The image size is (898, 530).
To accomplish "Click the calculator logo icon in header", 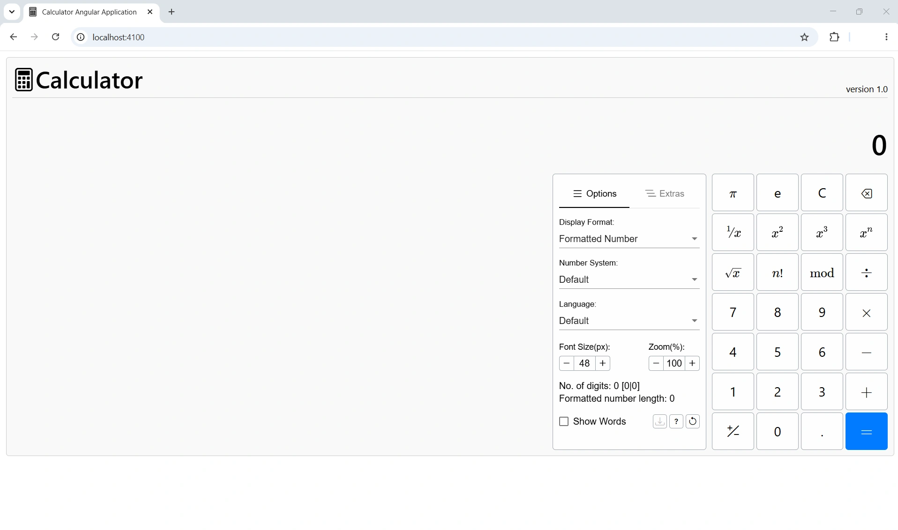I will click(x=23, y=80).
